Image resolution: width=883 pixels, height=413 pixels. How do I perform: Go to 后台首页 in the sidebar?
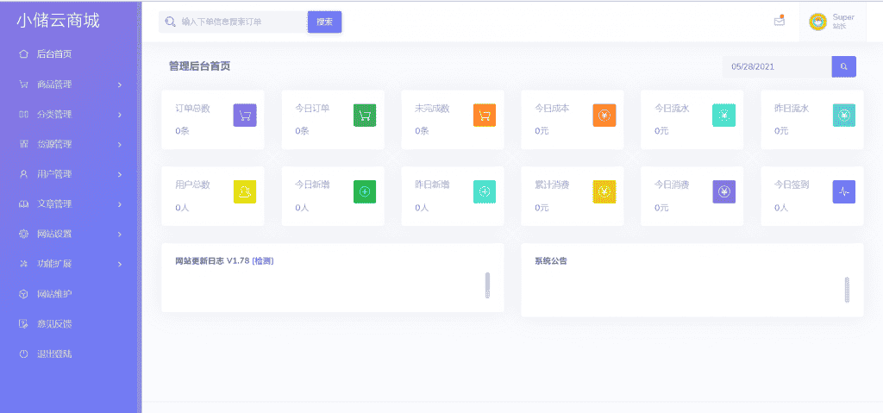53,54
